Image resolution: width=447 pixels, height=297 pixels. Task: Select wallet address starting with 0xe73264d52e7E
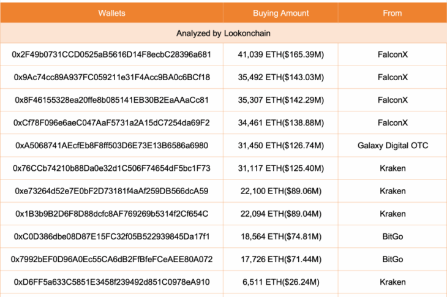click(x=111, y=191)
